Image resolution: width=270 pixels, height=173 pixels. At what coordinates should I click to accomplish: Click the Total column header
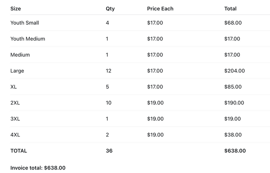(x=230, y=9)
